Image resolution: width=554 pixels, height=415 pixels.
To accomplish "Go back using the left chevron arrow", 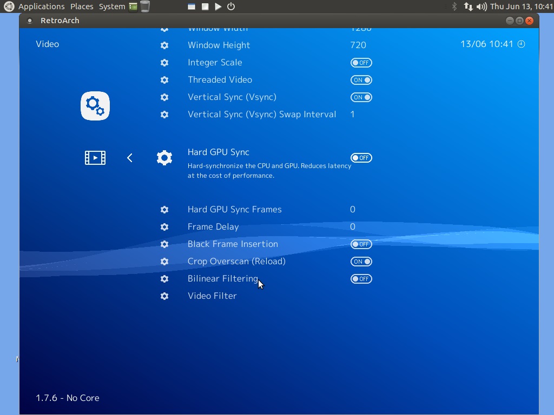I will [130, 158].
